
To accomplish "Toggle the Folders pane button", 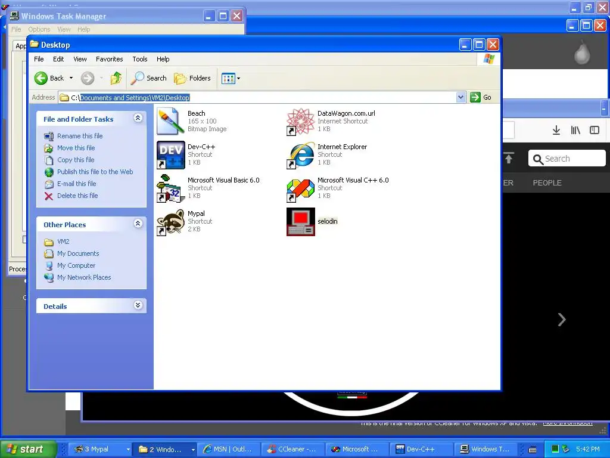I will point(192,78).
